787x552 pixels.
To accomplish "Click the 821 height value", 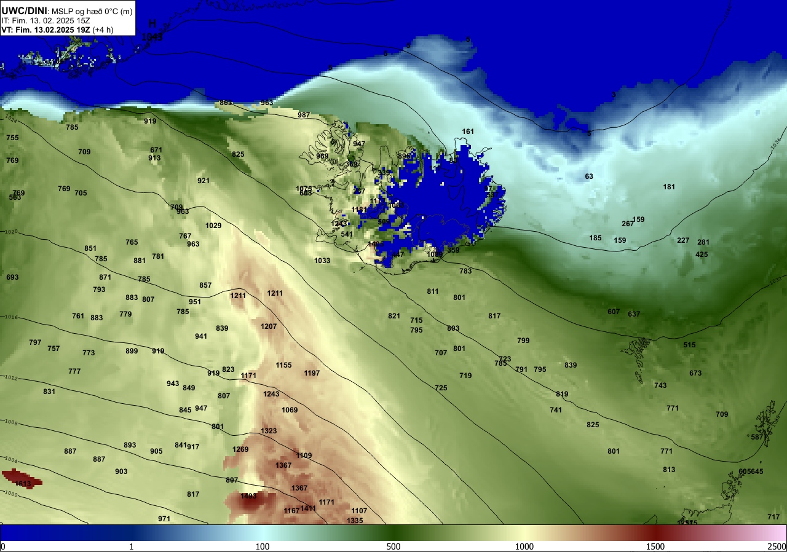I will click(394, 316).
